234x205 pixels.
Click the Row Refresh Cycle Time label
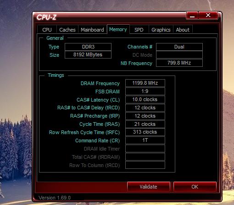tap(84, 132)
